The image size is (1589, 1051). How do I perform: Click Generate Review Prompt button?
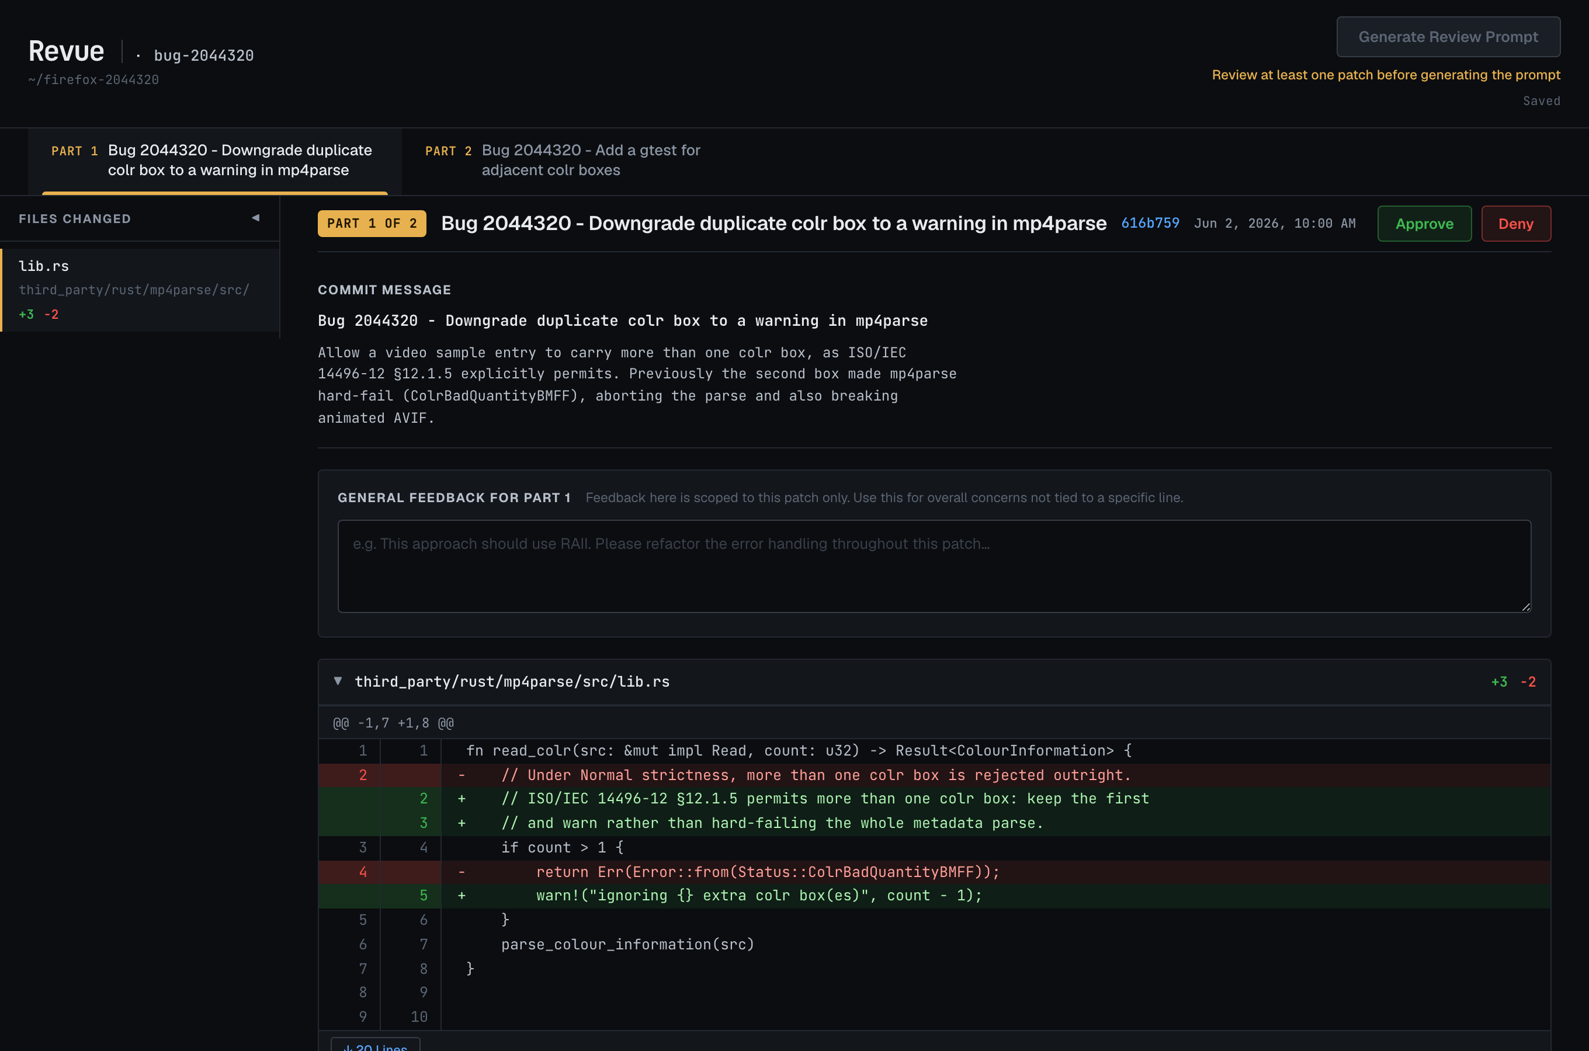pos(1448,37)
